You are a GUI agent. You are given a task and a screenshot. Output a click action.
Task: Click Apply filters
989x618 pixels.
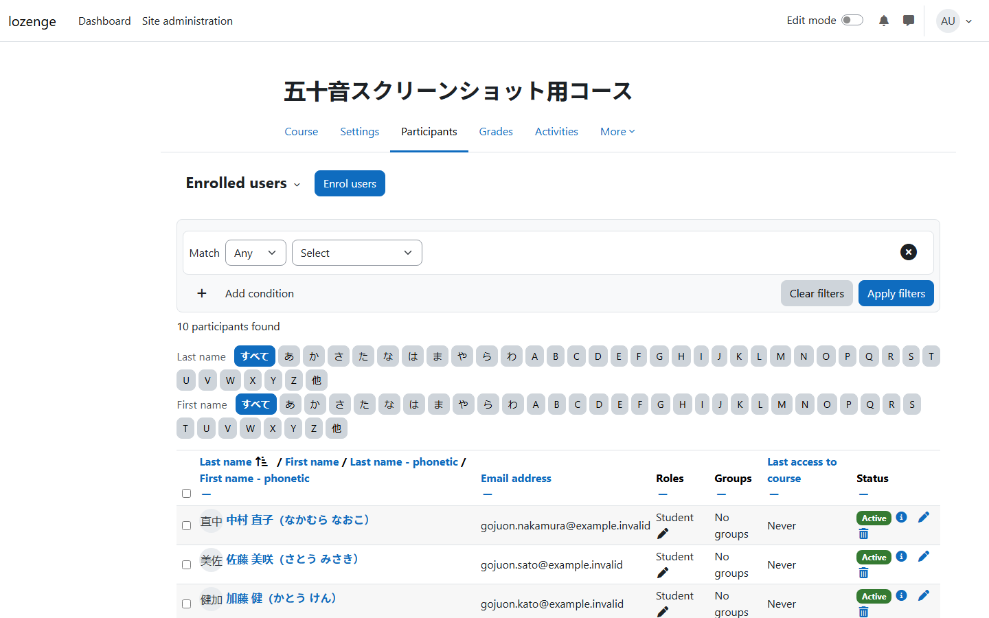[x=896, y=293]
